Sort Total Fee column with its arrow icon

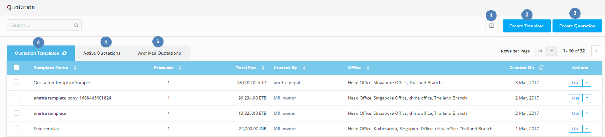coord(263,68)
